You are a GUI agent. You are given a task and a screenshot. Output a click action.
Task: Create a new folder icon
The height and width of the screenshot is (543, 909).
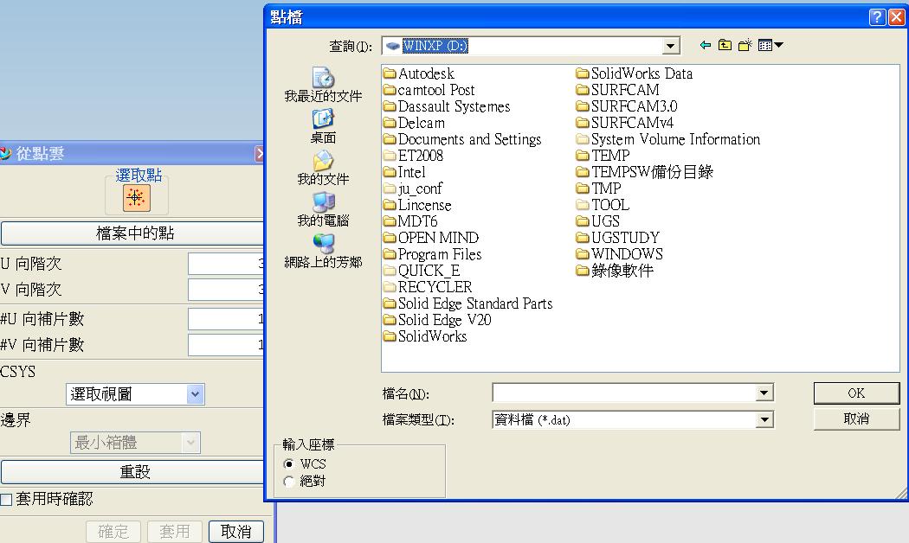pyautogui.click(x=745, y=45)
